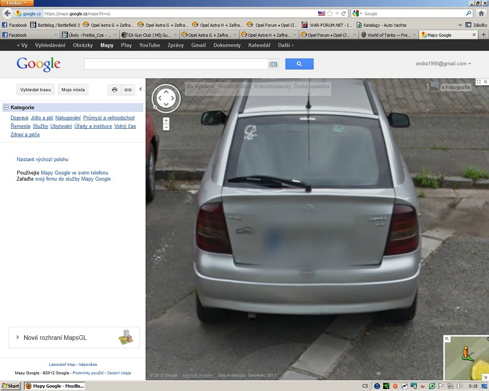Zoom out with the minus button
The height and width of the screenshot is (391, 489).
click(x=166, y=127)
